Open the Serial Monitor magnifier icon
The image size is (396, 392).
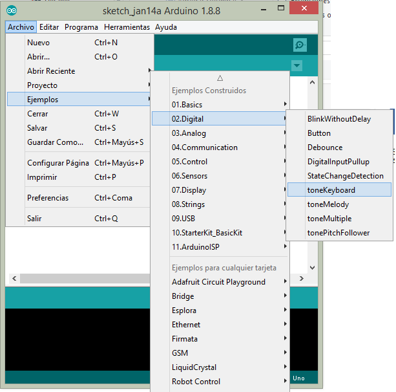(x=299, y=45)
